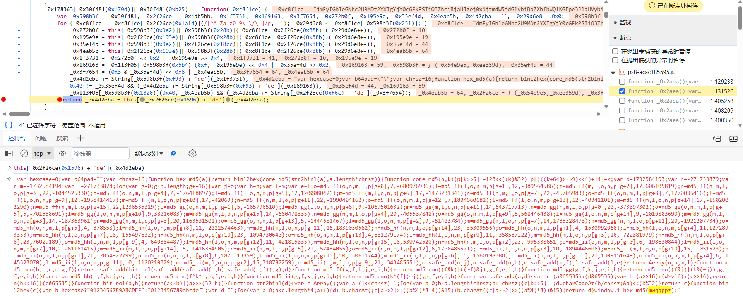
Task: Switch to the 控制台 tab
Action: coord(17,139)
